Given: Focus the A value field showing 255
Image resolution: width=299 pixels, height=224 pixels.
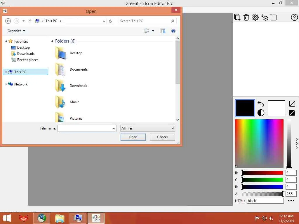Looking at the screenshot, I should (x=291, y=194).
